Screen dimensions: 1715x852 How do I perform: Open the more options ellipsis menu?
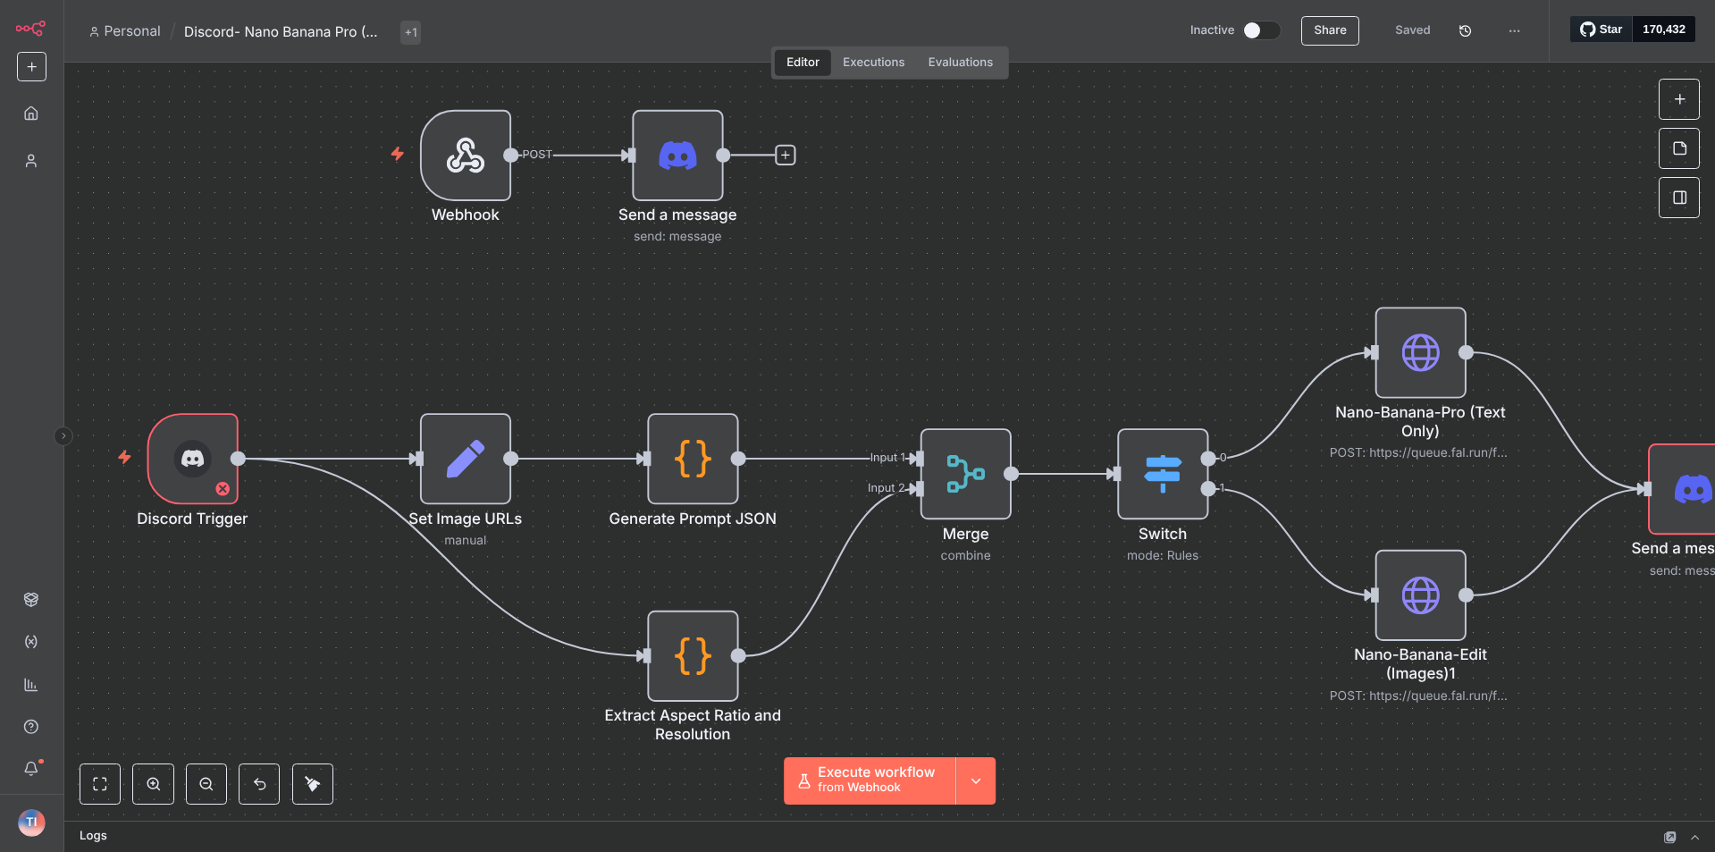pyautogui.click(x=1514, y=30)
